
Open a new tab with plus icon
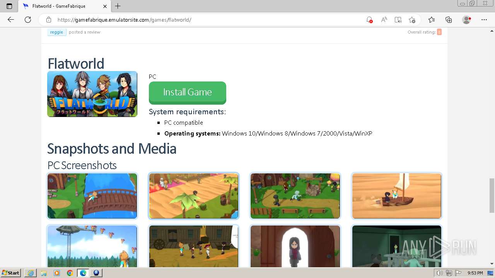tap(118, 6)
